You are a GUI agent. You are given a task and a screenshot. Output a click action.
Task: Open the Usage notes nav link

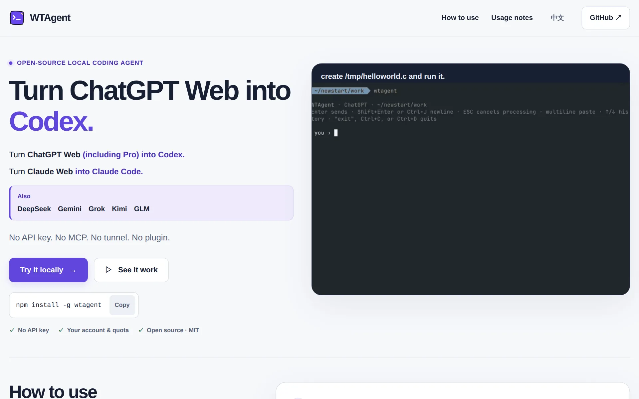click(x=512, y=18)
